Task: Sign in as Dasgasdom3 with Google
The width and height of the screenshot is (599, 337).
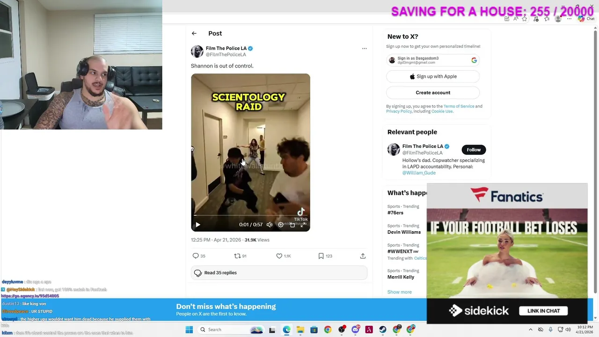Action: [x=433, y=60]
